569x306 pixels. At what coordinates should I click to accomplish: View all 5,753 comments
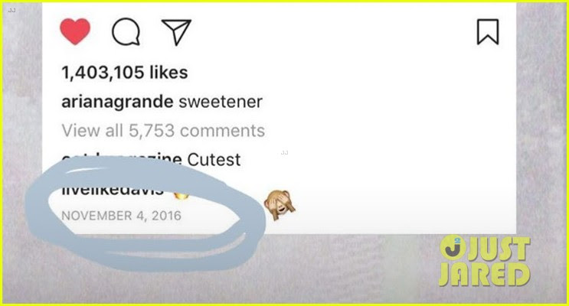click(x=163, y=131)
